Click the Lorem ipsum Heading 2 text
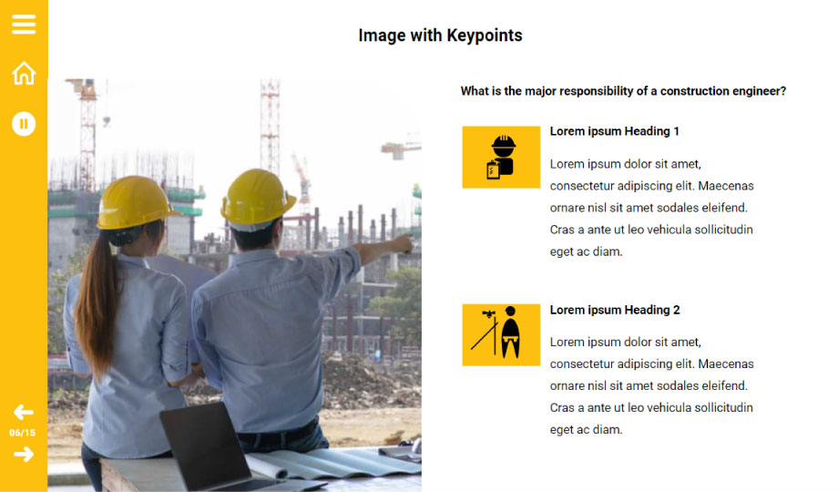Image resolution: width=838 pixels, height=492 pixels. (615, 310)
